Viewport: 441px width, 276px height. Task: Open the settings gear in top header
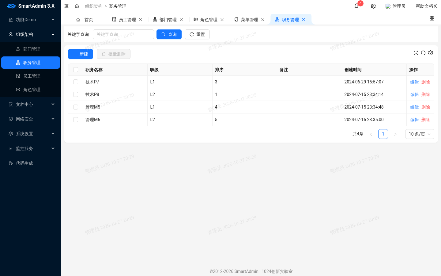pyautogui.click(x=373, y=6)
